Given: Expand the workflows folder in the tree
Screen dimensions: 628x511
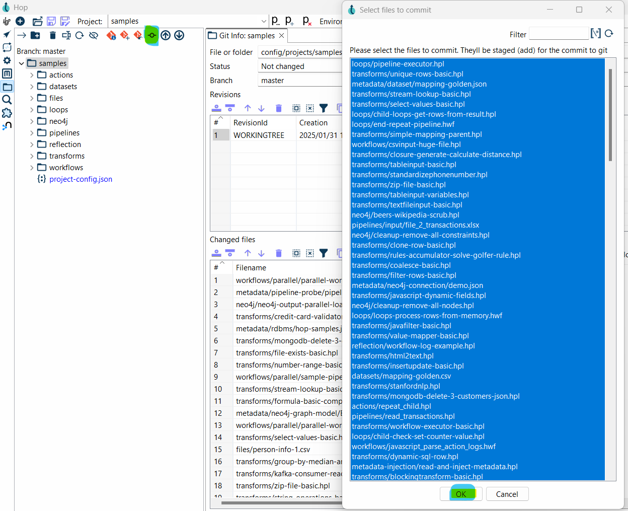Looking at the screenshot, I should point(32,168).
